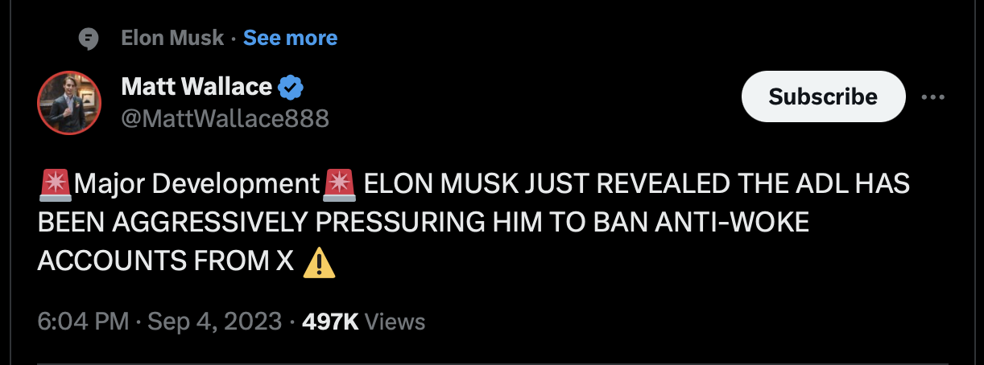Screen dimensions: 984x365
Task: Click the BEEN AGGRESSIVELY PRESSURING tweet line
Action: 424,223
